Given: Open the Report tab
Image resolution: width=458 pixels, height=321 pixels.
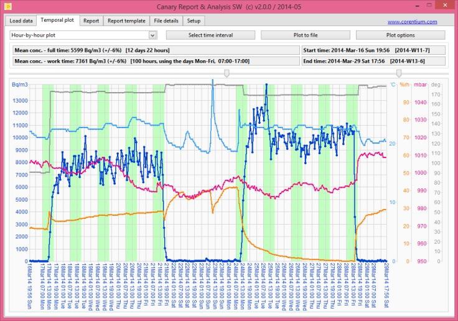Looking at the screenshot, I should pyautogui.click(x=91, y=21).
